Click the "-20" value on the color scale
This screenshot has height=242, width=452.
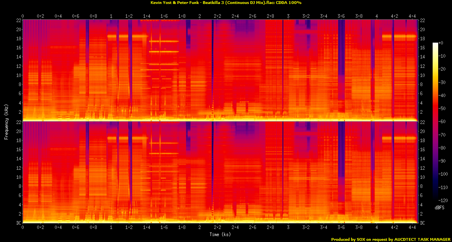pyautogui.click(x=442, y=69)
